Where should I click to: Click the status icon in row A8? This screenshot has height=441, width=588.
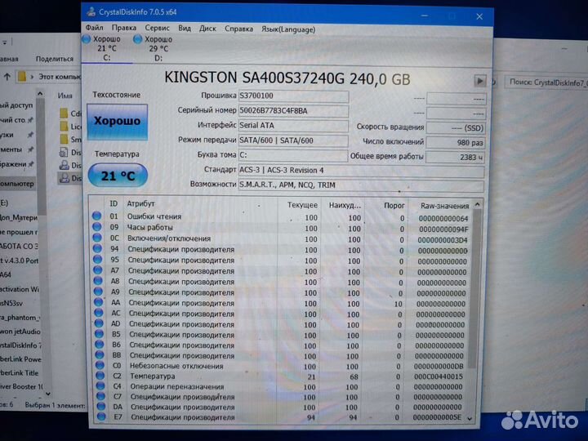pos(98,280)
